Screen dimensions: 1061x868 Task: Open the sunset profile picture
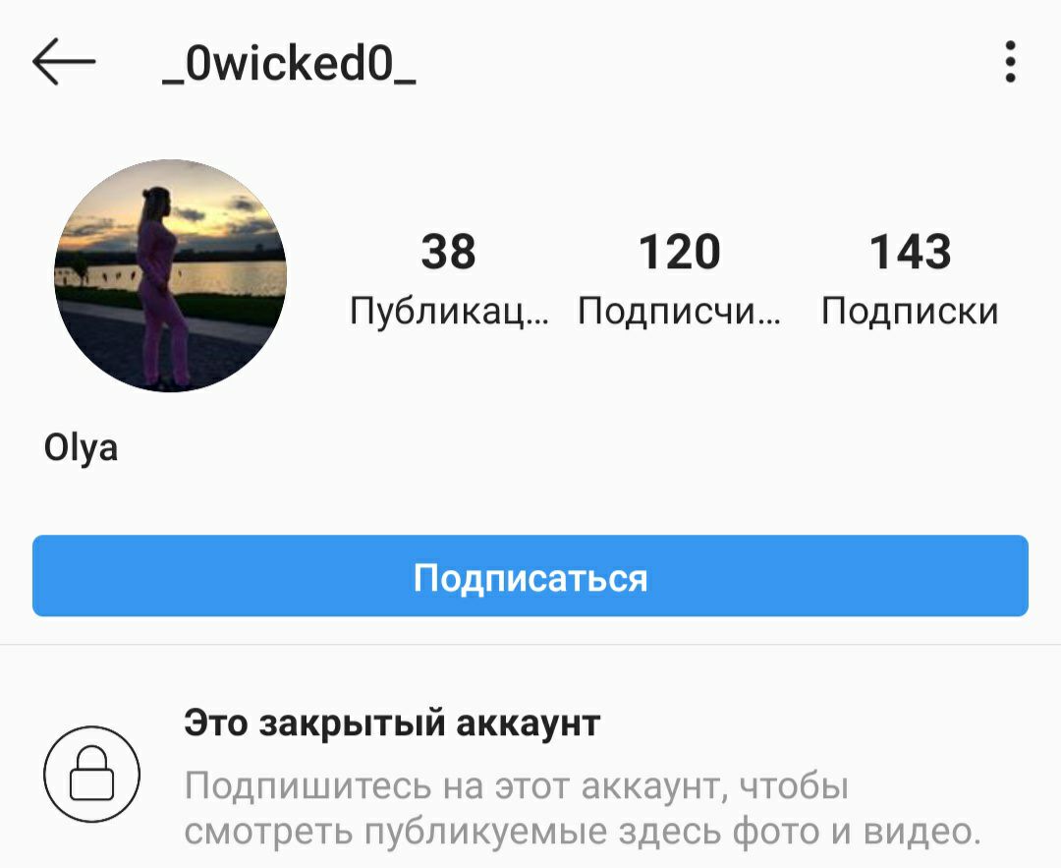click(x=171, y=275)
